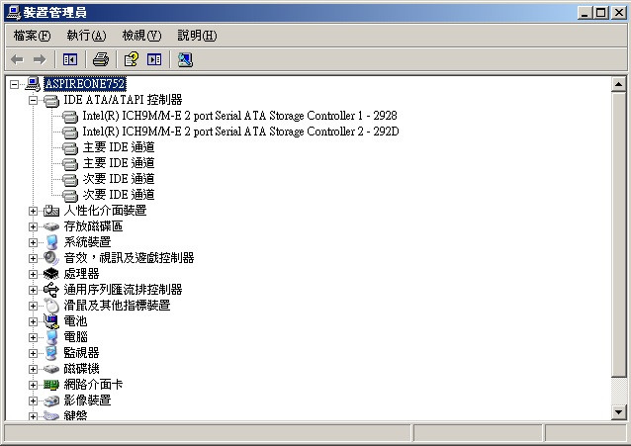The image size is (631, 446).
Task: Select the first 主要 IDE 通道 entry
Action: (119, 147)
